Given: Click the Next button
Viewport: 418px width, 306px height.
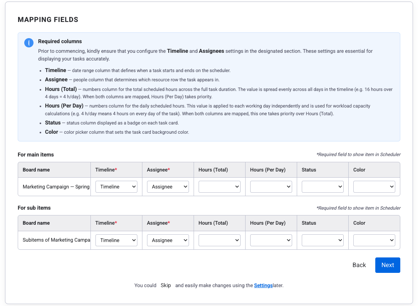Looking at the screenshot, I should point(388,265).
